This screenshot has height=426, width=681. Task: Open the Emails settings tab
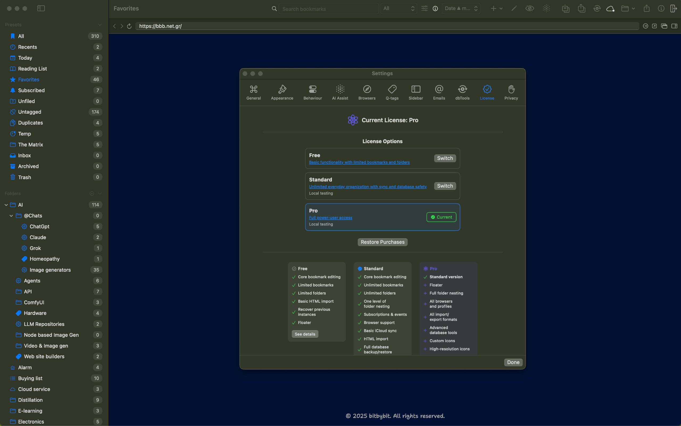pos(439,92)
